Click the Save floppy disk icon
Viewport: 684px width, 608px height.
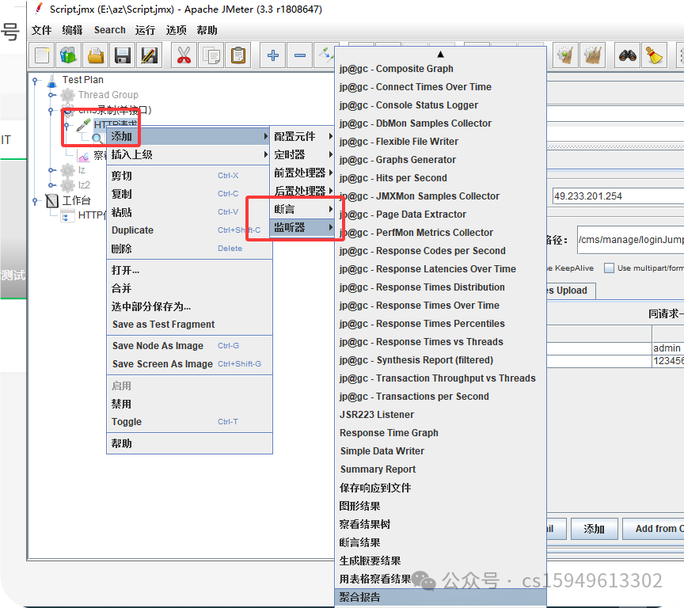[x=123, y=55]
